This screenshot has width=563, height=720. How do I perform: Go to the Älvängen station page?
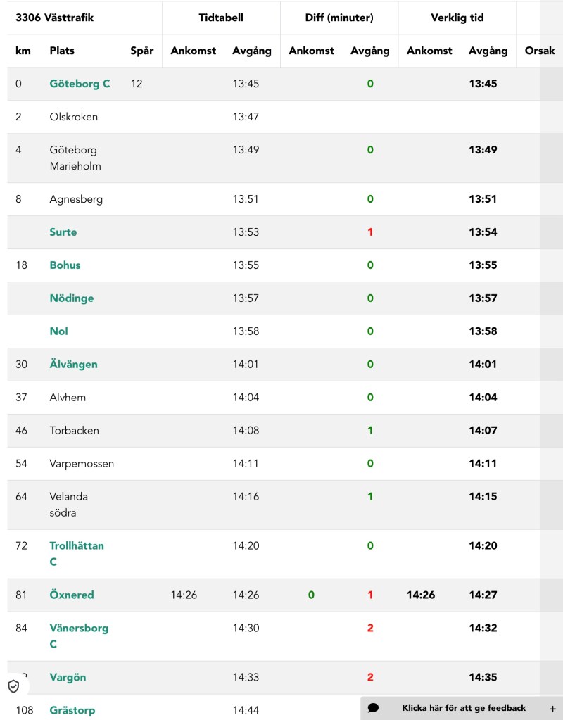73,365
